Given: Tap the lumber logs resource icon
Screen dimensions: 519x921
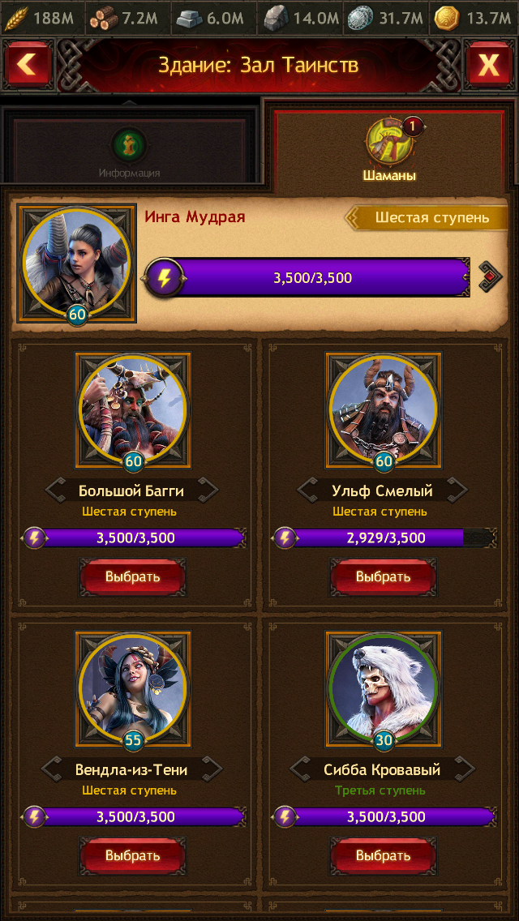Looking at the screenshot, I should coord(104,18).
